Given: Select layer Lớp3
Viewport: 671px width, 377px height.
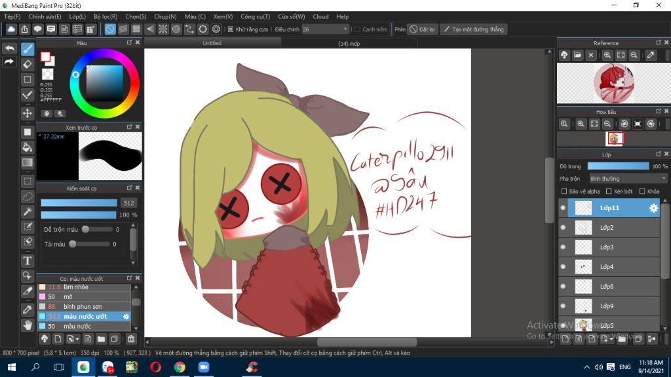Looking at the screenshot, I should [x=609, y=247].
